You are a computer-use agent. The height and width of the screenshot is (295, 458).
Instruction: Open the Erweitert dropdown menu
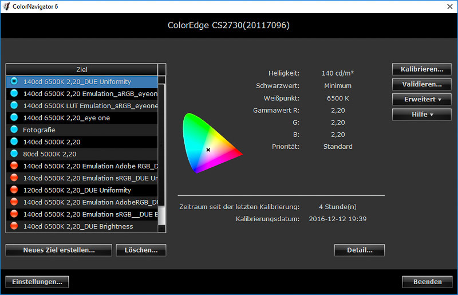point(422,100)
